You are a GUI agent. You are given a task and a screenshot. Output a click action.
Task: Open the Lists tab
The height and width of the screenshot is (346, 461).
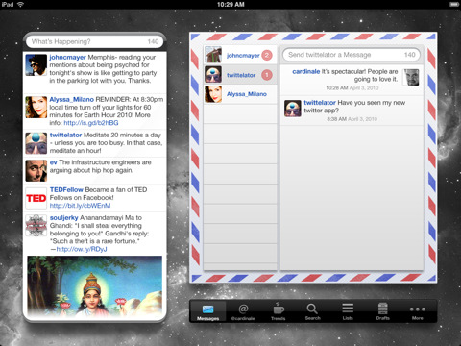[x=348, y=311]
